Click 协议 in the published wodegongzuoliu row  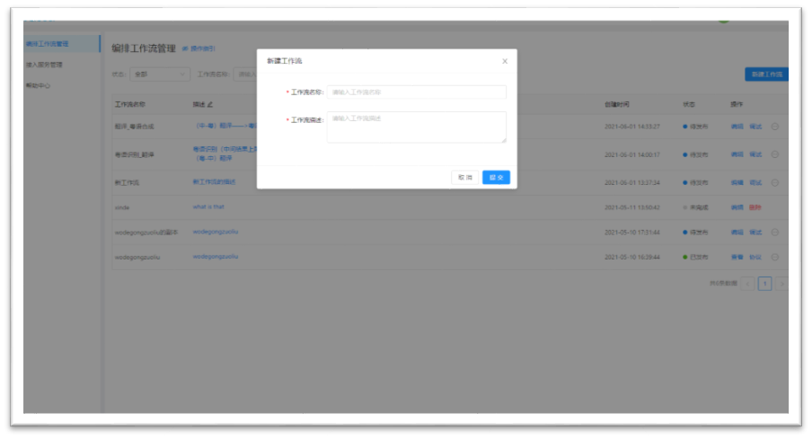point(755,257)
